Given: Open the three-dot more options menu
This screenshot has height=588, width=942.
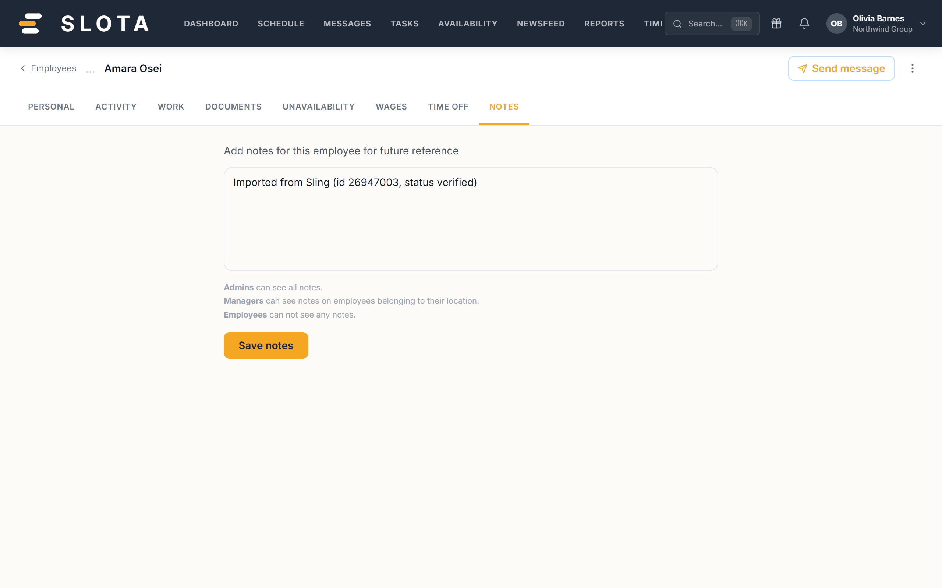Looking at the screenshot, I should 912,68.
